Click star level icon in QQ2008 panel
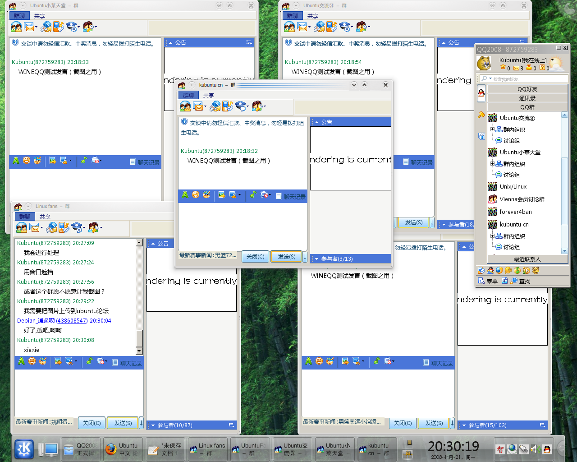This screenshot has height=462, width=577. (503, 68)
